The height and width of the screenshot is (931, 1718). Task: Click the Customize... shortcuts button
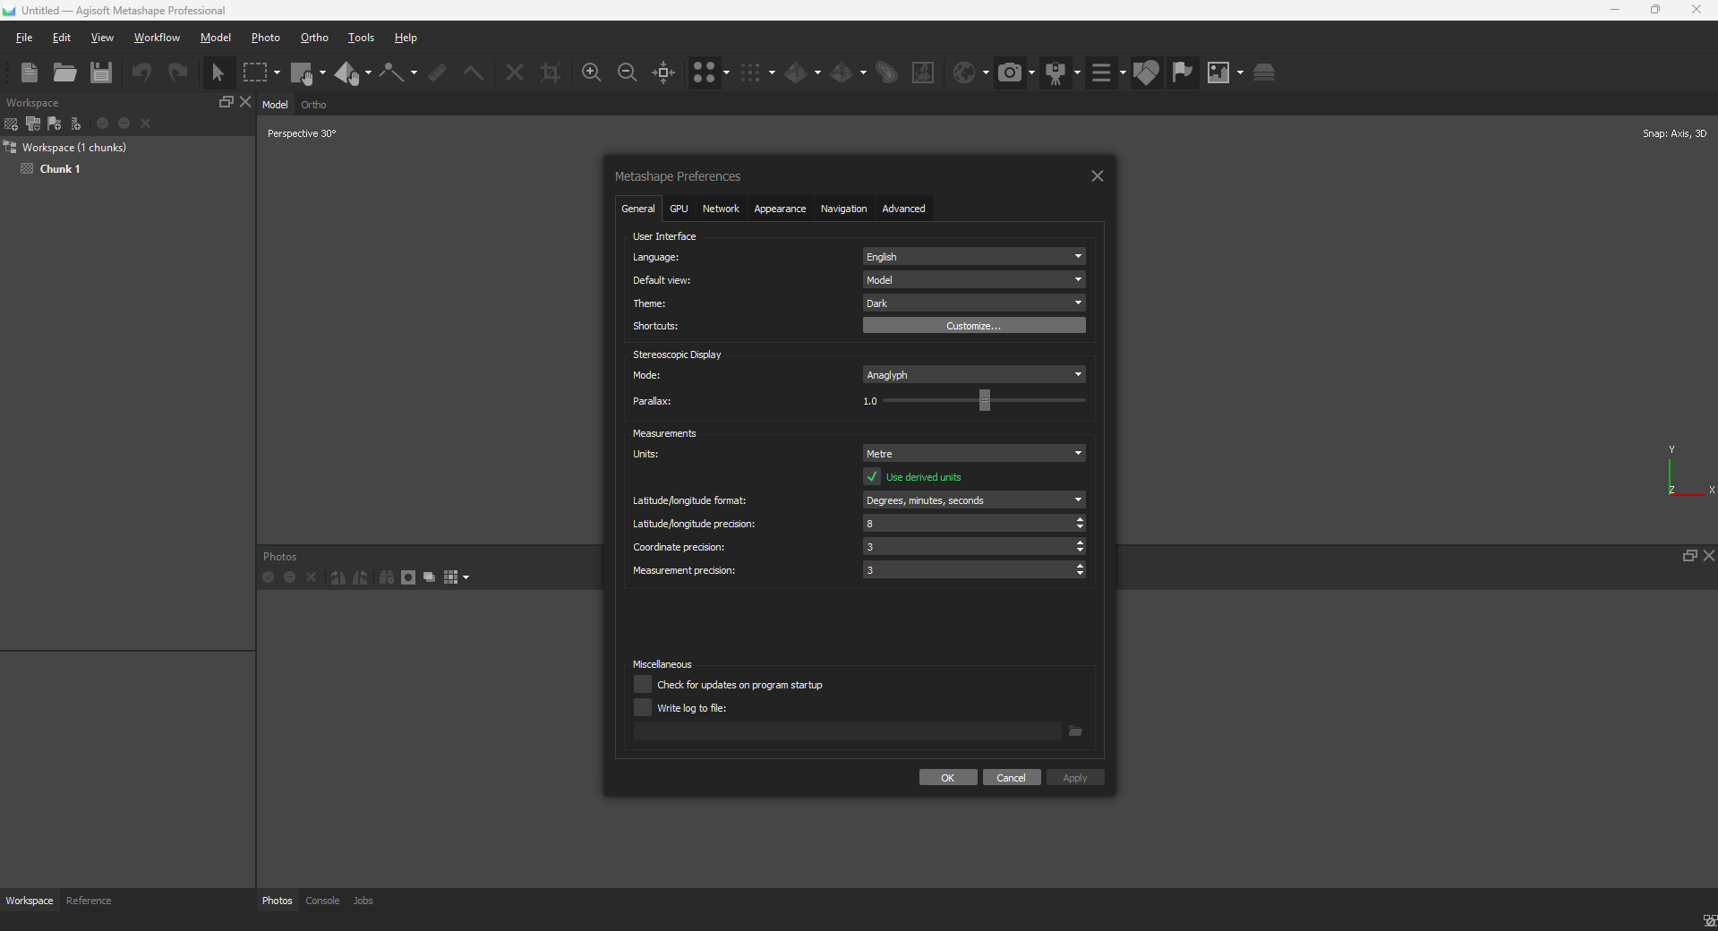pos(974,326)
